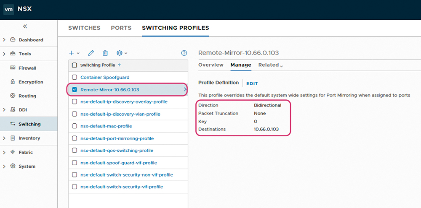Viewport: 421px width, 208px height.
Task: Click the Fabric icon
Action: (13, 152)
